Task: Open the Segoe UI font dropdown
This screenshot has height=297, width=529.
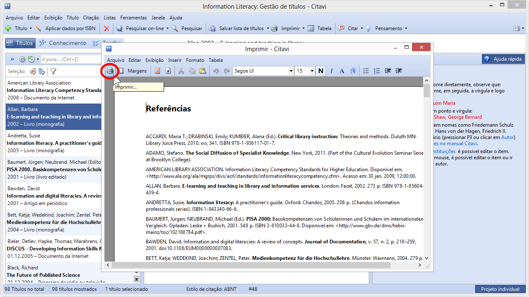Action: pyautogui.click(x=291, y=71)
